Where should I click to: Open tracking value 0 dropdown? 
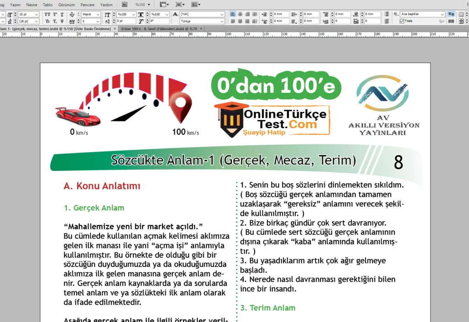tap(98, 21)
